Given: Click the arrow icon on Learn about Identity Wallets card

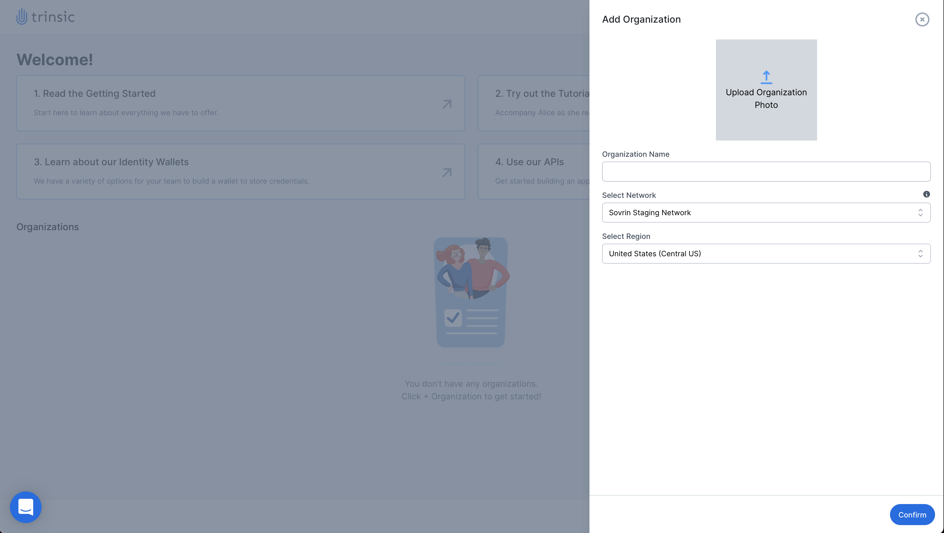Looking at the screenshot, I should [x=447, y=172].
